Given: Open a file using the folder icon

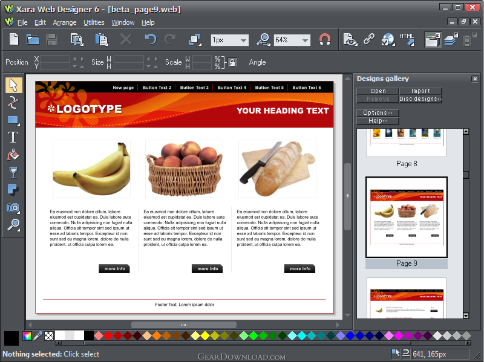Looking at the screenshot, I should click(33, 40).
